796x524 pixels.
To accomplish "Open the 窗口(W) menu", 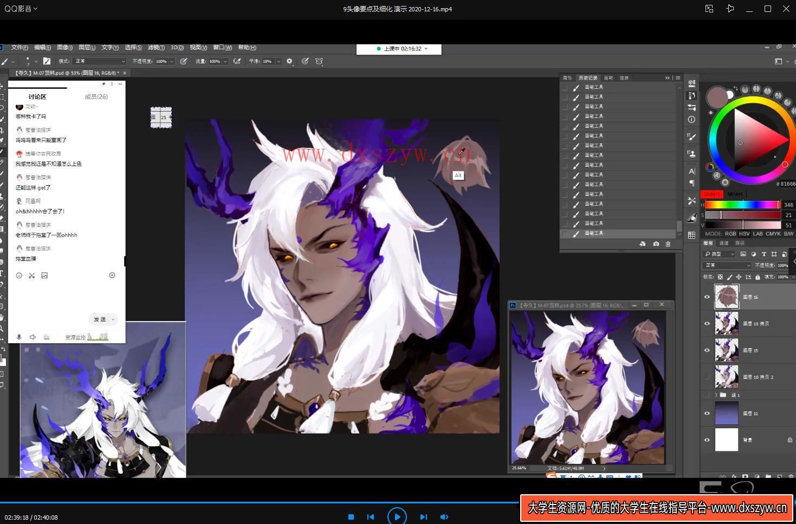I will pos(222,48).
